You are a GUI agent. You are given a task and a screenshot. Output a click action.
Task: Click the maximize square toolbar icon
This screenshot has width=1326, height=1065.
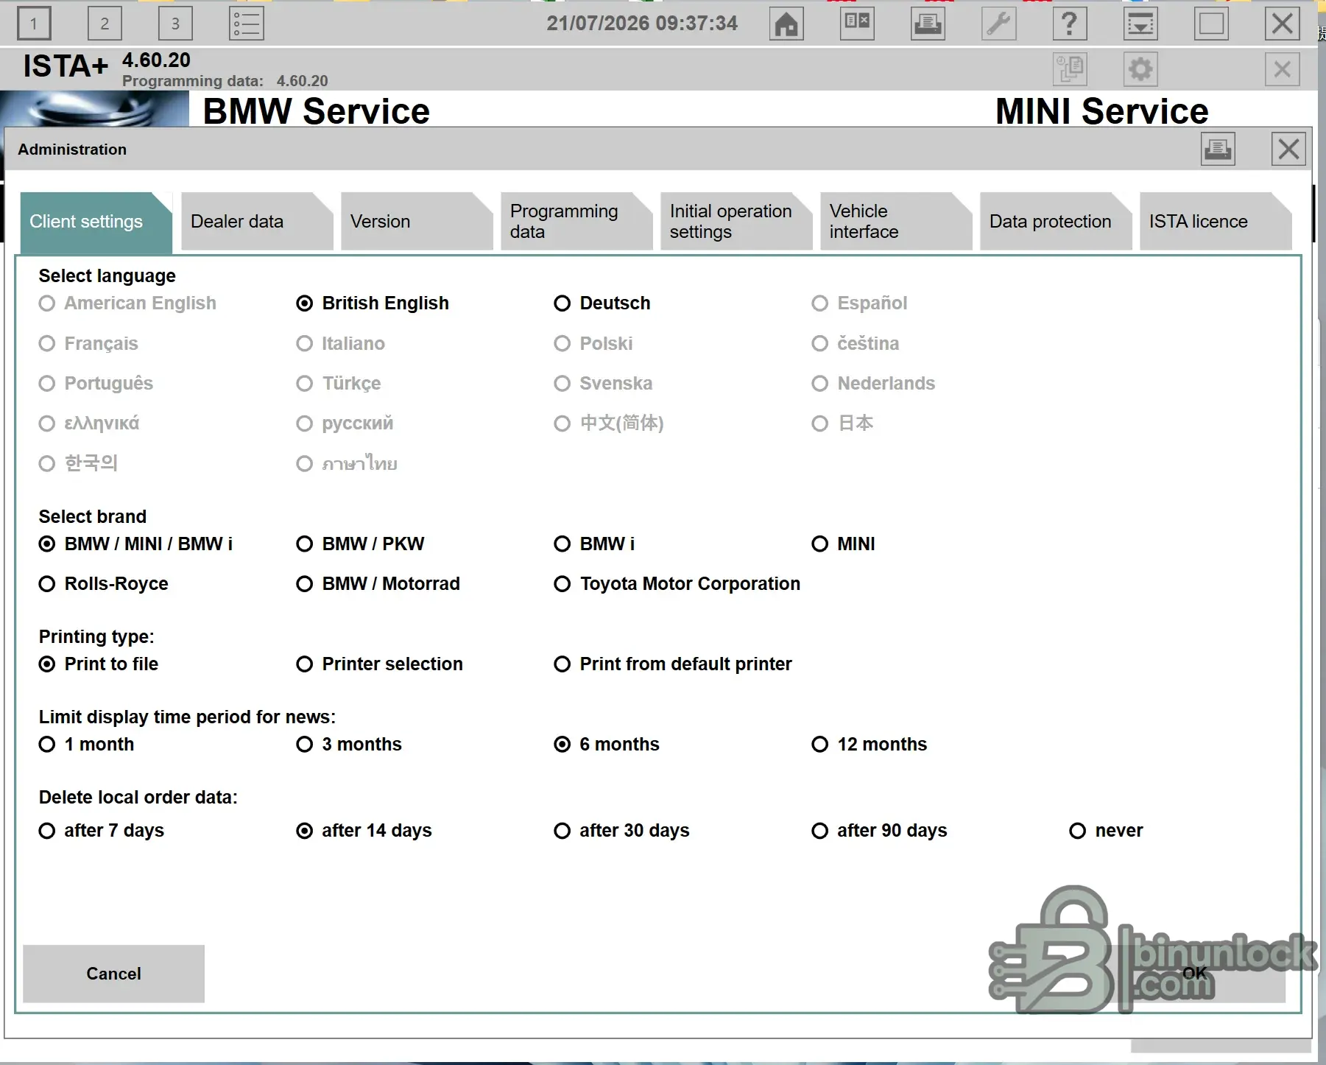(1211, 24)
